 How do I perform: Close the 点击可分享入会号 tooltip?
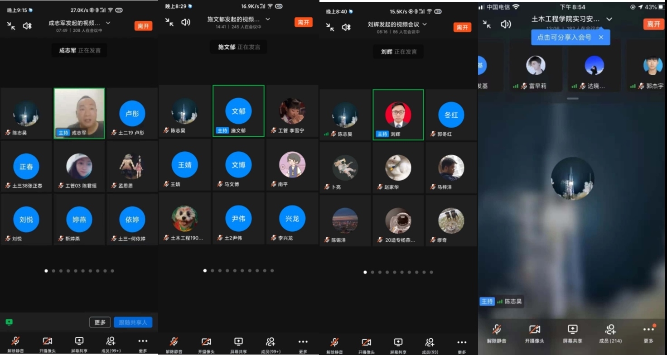601,37
